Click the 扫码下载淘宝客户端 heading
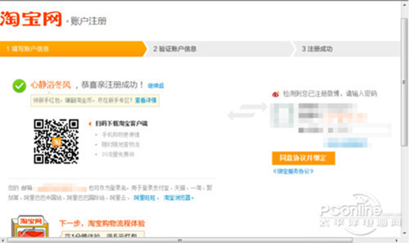Viewport: 409px width, 243px height. pos(121,123)
